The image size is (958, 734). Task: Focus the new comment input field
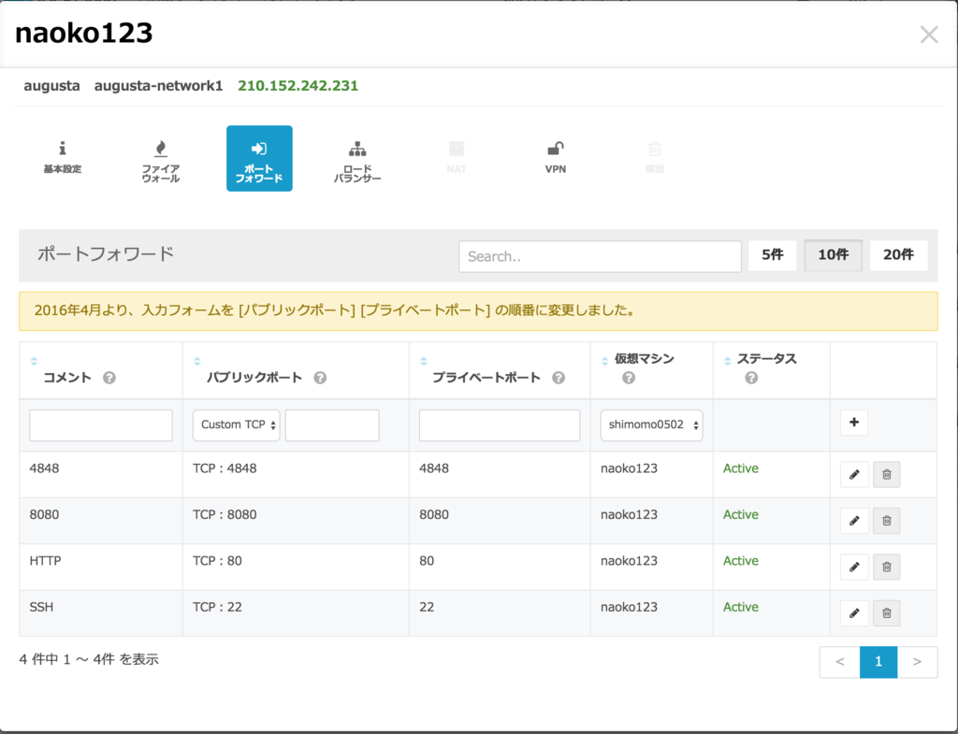(101, 425)
